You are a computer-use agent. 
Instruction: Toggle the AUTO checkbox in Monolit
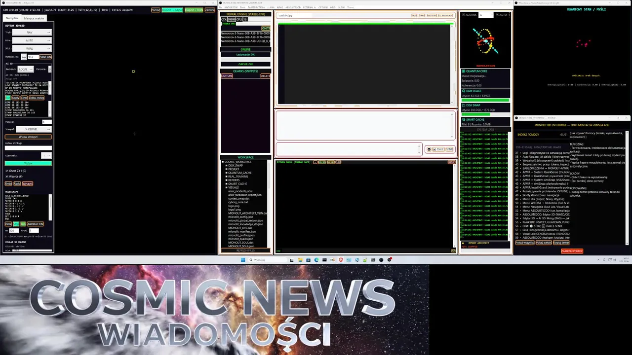coord(497,15)
